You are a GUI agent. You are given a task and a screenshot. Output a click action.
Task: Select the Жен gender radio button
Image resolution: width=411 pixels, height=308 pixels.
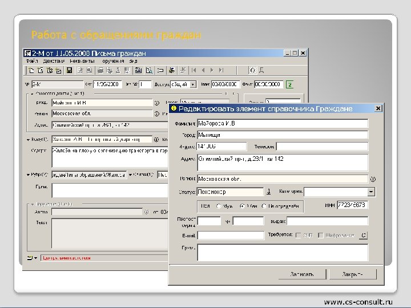pos(242,206)
